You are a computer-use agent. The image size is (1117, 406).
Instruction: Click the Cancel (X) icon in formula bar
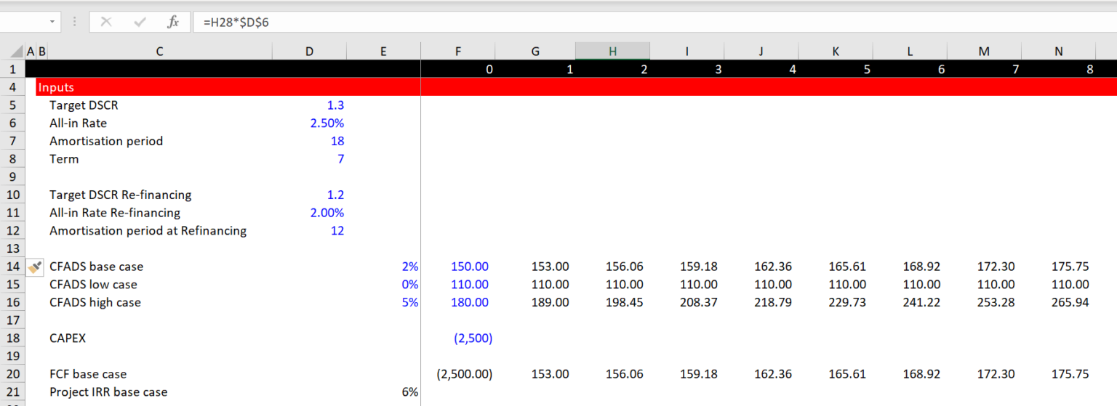point(106,22)
